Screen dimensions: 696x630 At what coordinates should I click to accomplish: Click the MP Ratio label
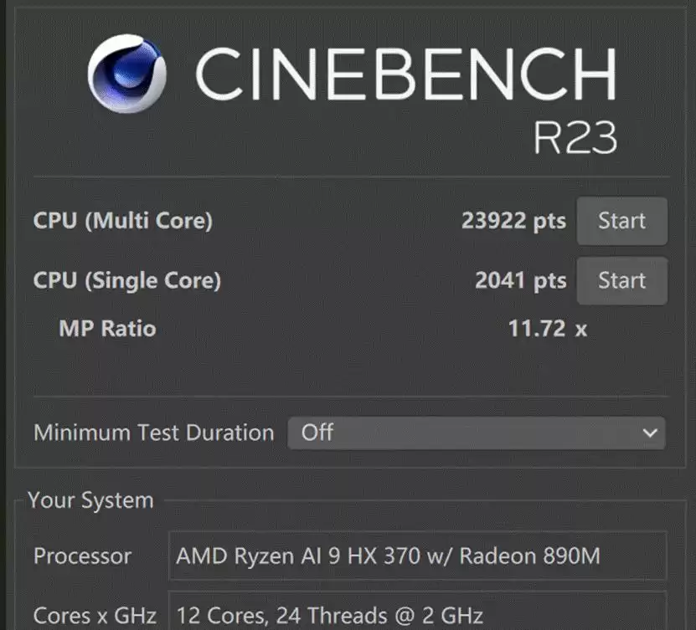pyautogui.click(x=107, y=329)
